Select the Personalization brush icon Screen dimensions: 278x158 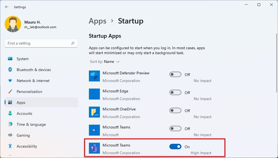coord(10,92)
